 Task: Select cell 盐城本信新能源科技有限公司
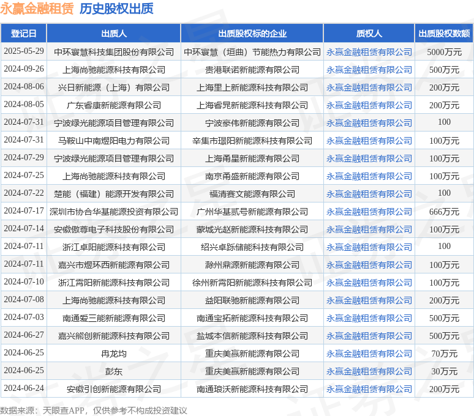point(252,336)
